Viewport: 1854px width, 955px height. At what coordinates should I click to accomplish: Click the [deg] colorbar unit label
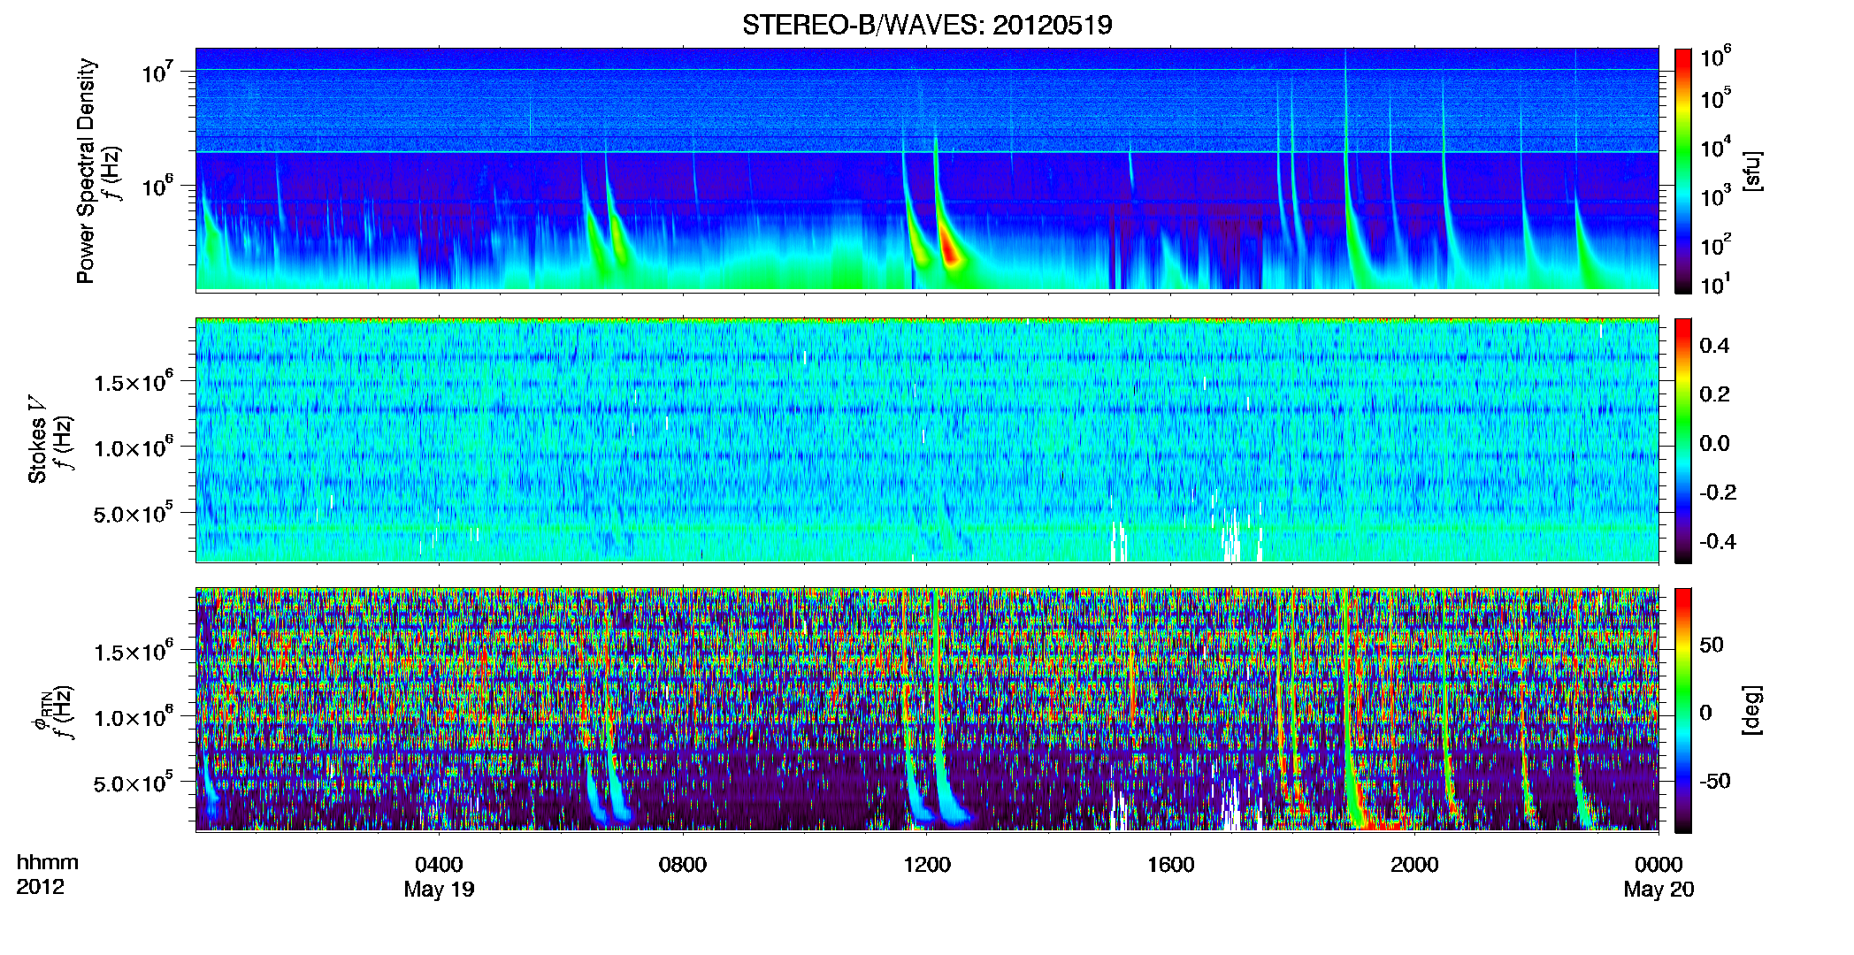click(1751, 710)
